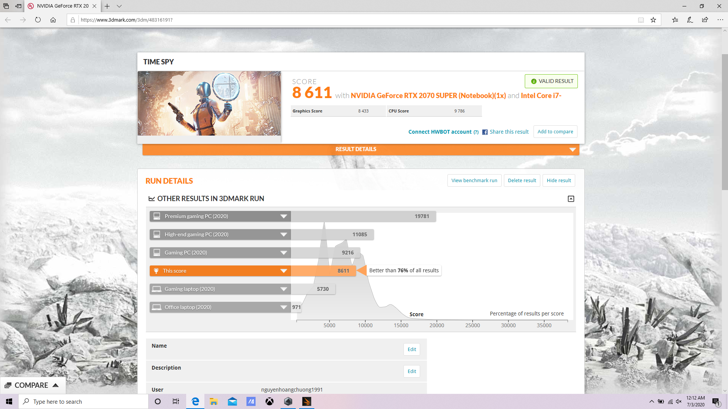Go back to the previous page
Screen dimensions: 728x409
(8, 20)
